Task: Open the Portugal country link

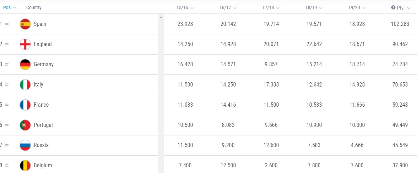Action: (43, 125)
